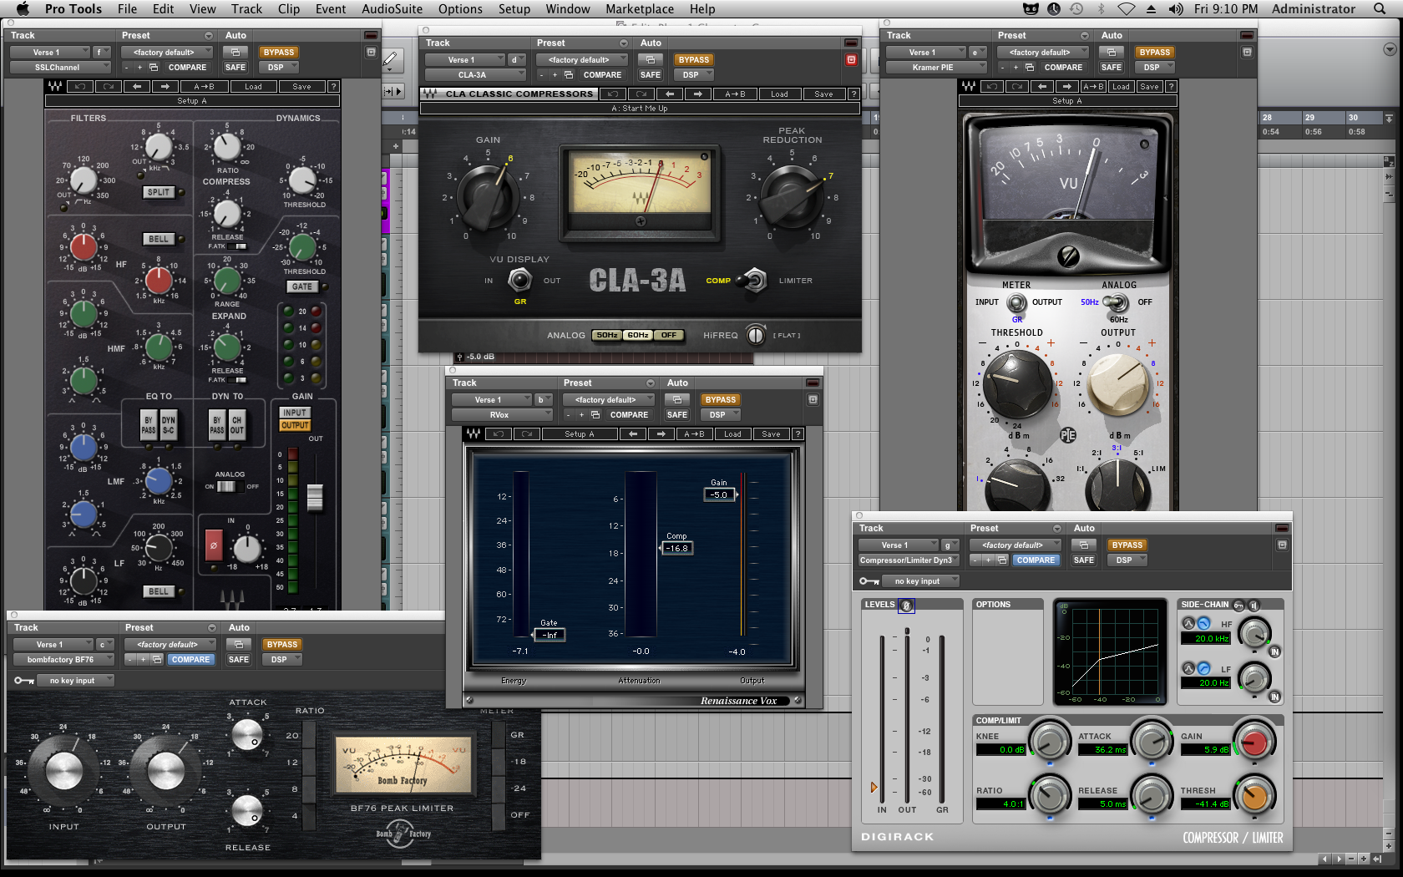Screen dimensions: 1403x877
Task: Click the Waves logo in Kramer PIE toolbar
Action: click(969, 86)
